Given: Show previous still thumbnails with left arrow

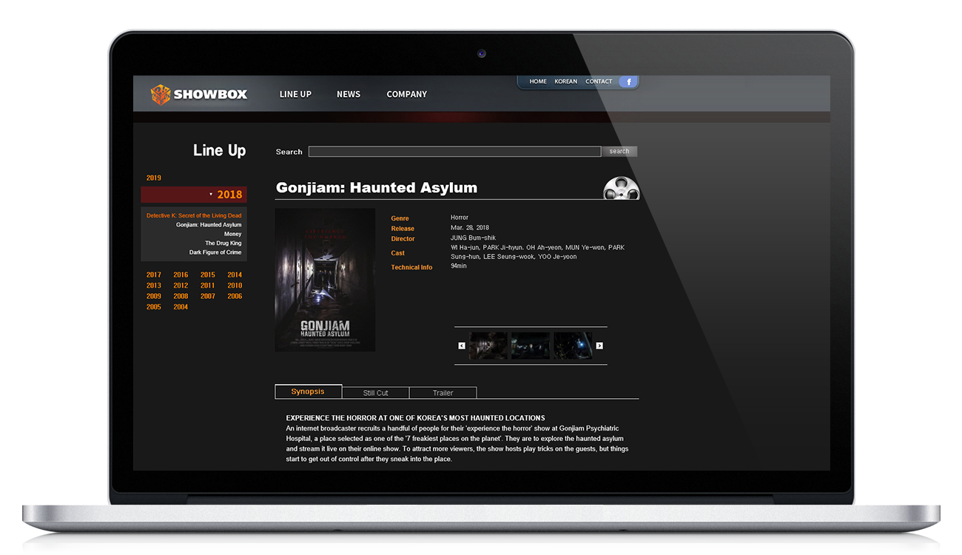Looking at the screenshot, I should pyautogui.click(x=462, y=346).
